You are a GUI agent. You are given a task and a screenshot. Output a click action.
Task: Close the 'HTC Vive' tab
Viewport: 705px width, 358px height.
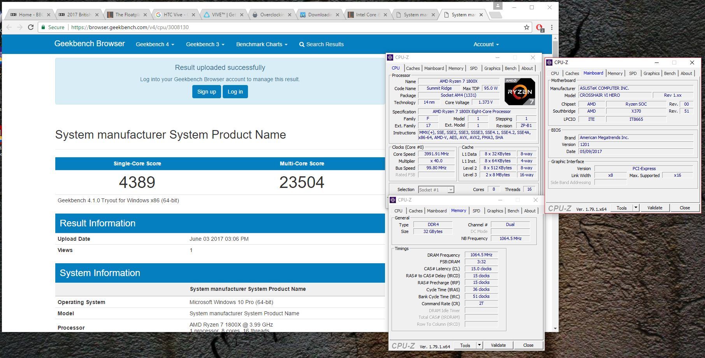[193, 15]
